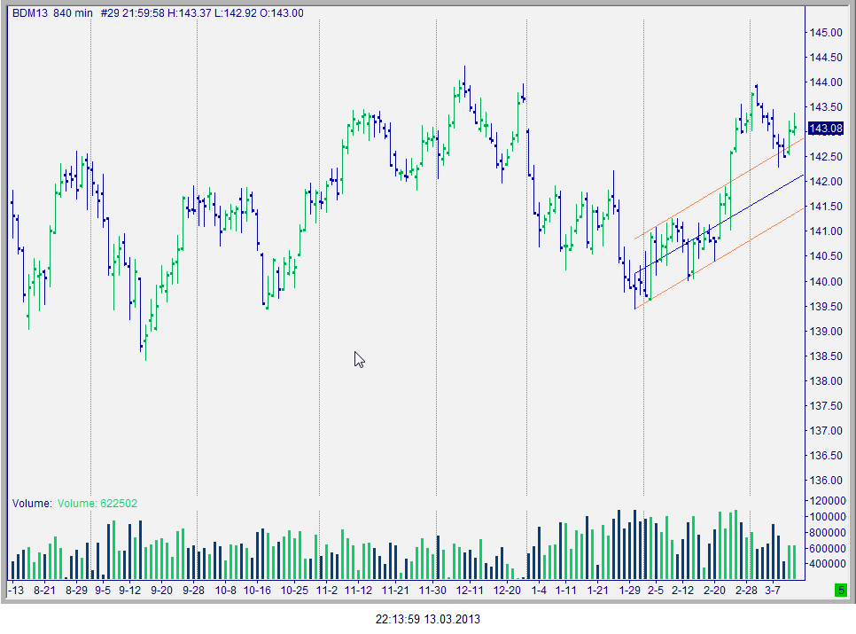The image size is (856, 634).
Task: Click the 12-11 date label
Action: pyautogui.click(x=470, y=591)
